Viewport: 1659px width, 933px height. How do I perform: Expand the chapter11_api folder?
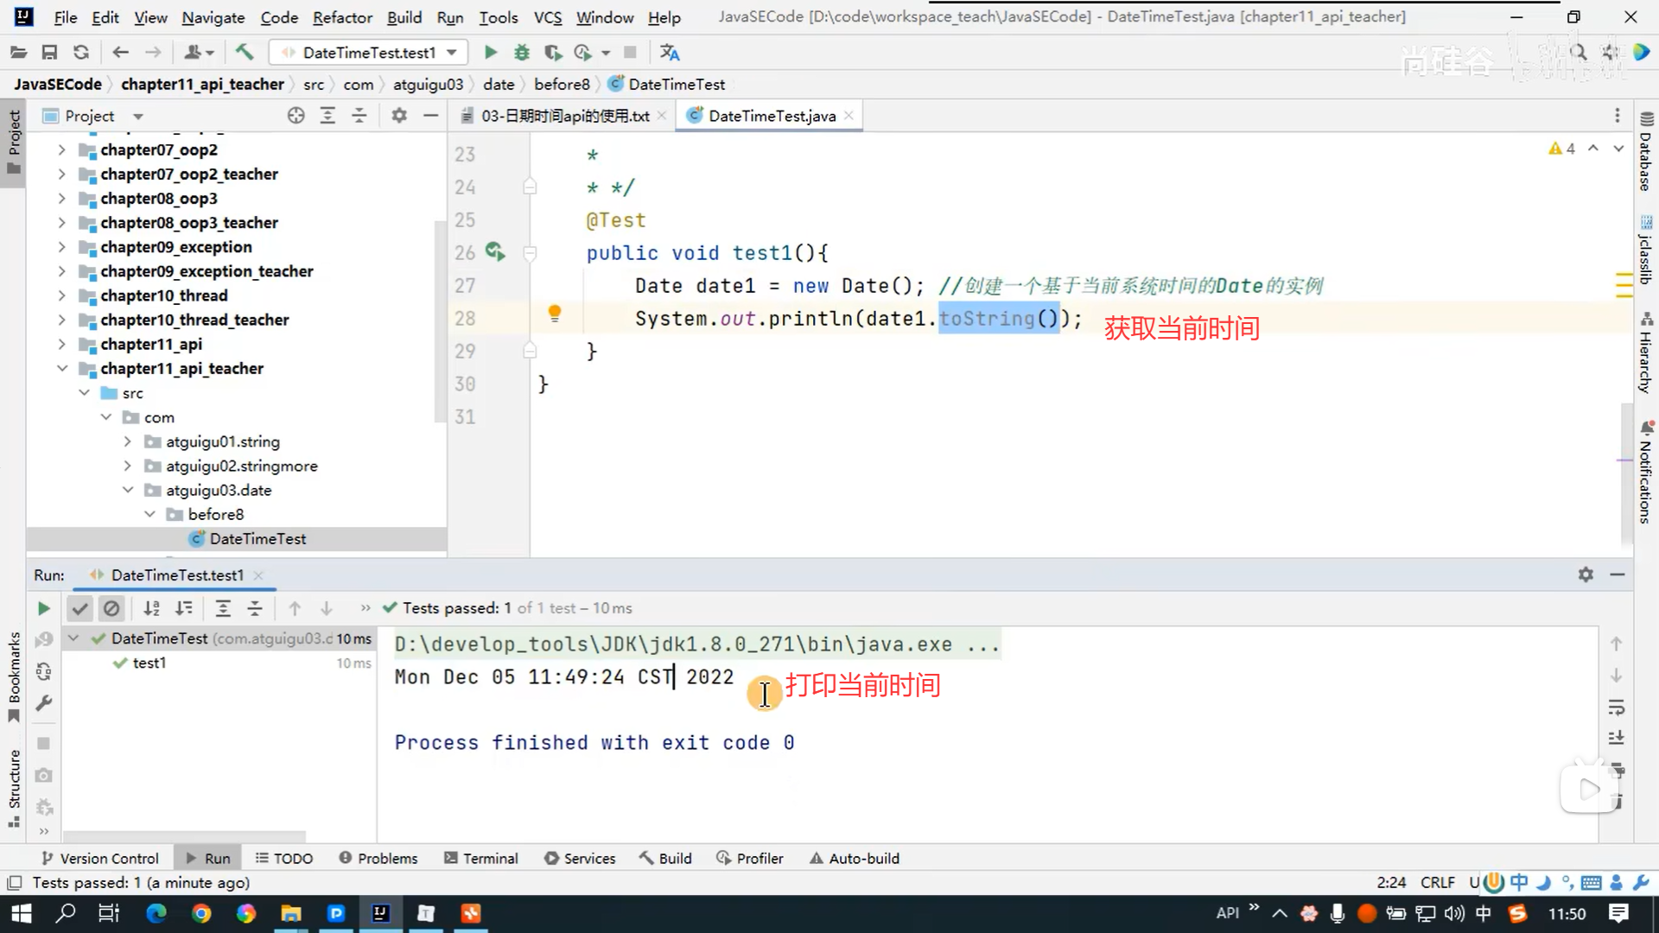pyautogui.click(x=61, y=344)
